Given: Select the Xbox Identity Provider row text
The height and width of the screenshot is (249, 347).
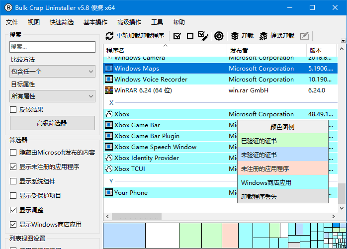Looking at the screenshot, I should coord(147,158).
